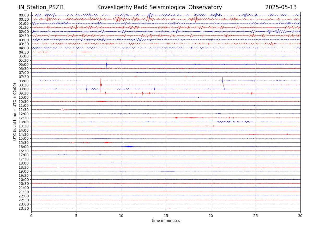Click the x-axis tick label 0
Screen dimensions: 313x235
[x=31, y=216]
